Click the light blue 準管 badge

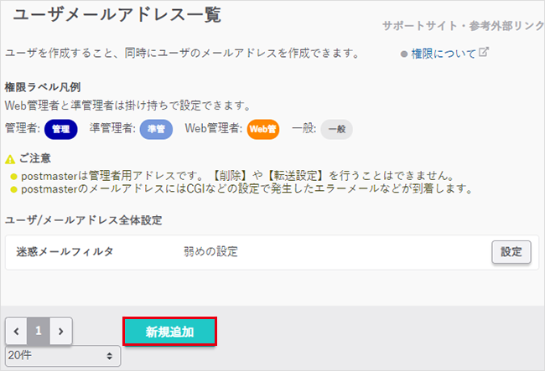[155, 129]
